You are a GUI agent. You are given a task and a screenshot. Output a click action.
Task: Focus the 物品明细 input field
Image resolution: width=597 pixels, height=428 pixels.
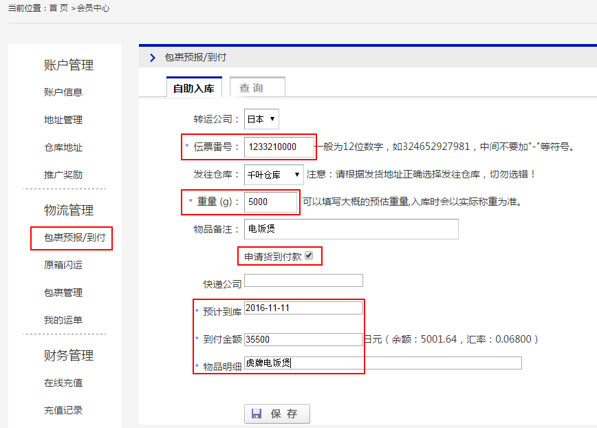(382, 363)
